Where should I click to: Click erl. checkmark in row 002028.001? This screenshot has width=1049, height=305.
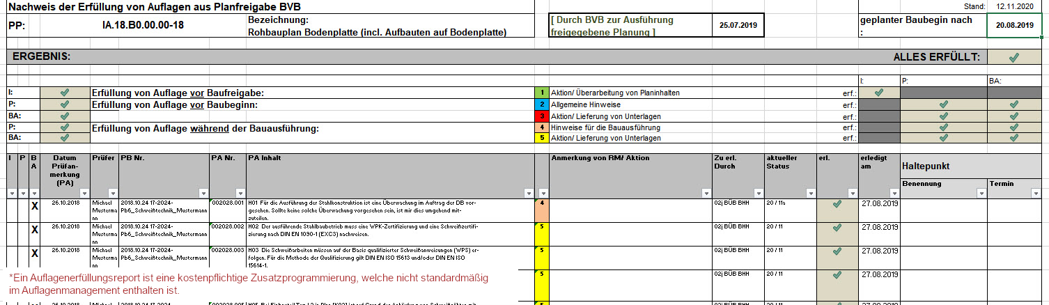coord(837,204)
